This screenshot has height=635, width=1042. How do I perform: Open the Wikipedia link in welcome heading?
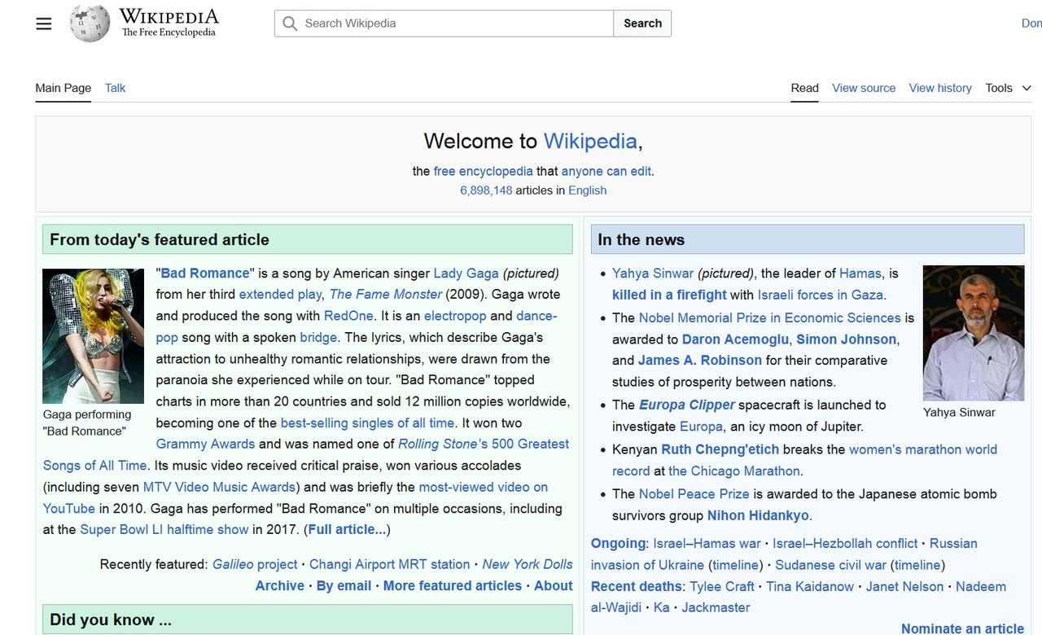point(590,141)
